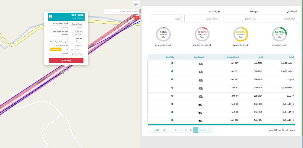Screen dimensions: 303x148
Task: Click the dump truck icon in TXA-1276 row
Action: [200, 105]
